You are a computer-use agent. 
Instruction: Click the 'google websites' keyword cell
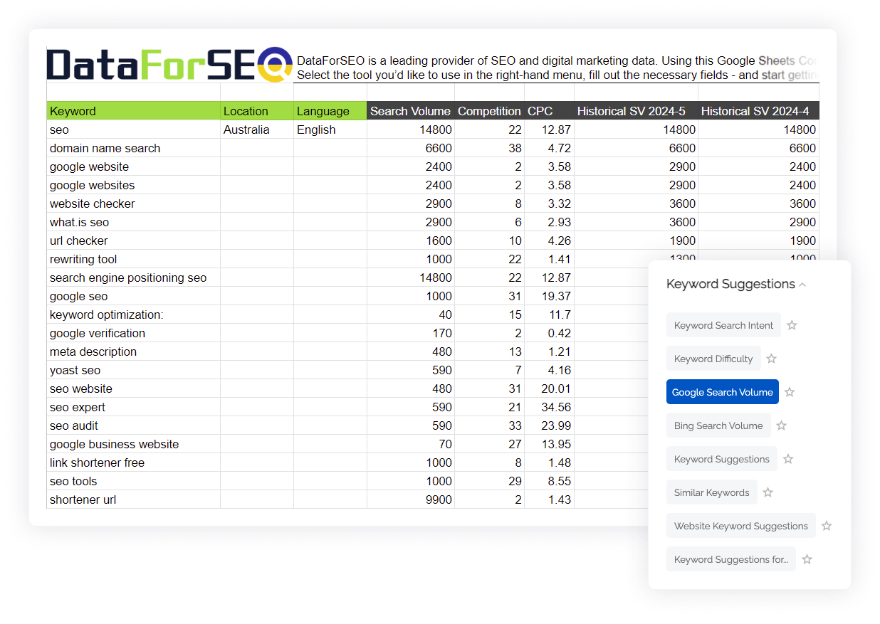[x=133, y=185]
